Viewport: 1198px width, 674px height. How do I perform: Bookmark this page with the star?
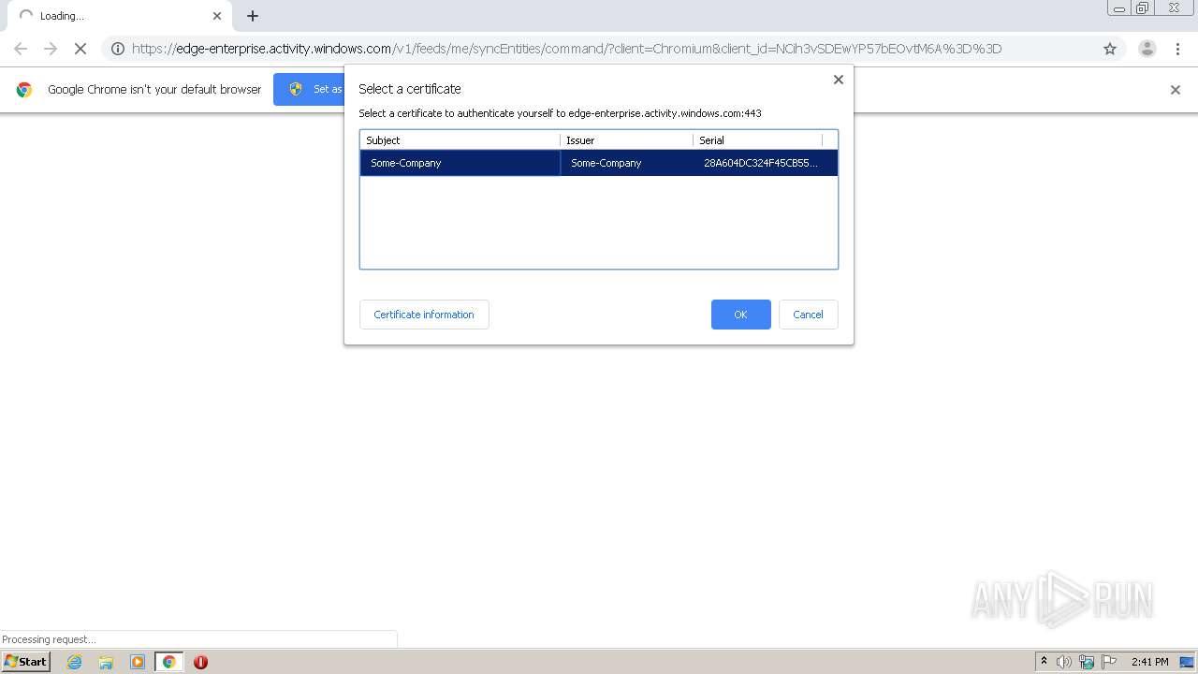click(x=1110, y=49)
